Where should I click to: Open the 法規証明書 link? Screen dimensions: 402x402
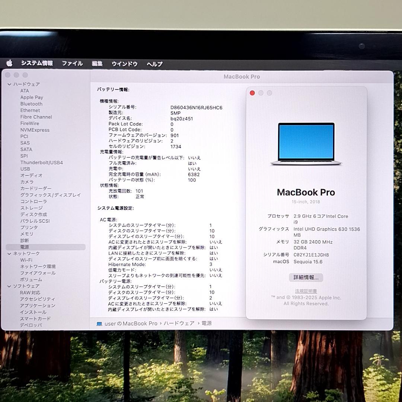306,291
